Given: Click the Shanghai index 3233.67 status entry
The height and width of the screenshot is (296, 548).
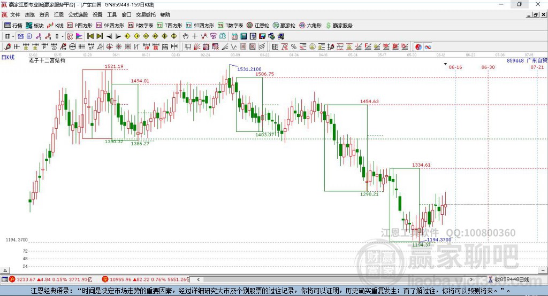Looking at the screenshot, I should pos(50,279).
